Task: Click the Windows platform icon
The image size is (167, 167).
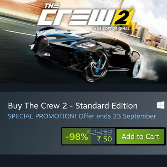Action: point(160,105)
